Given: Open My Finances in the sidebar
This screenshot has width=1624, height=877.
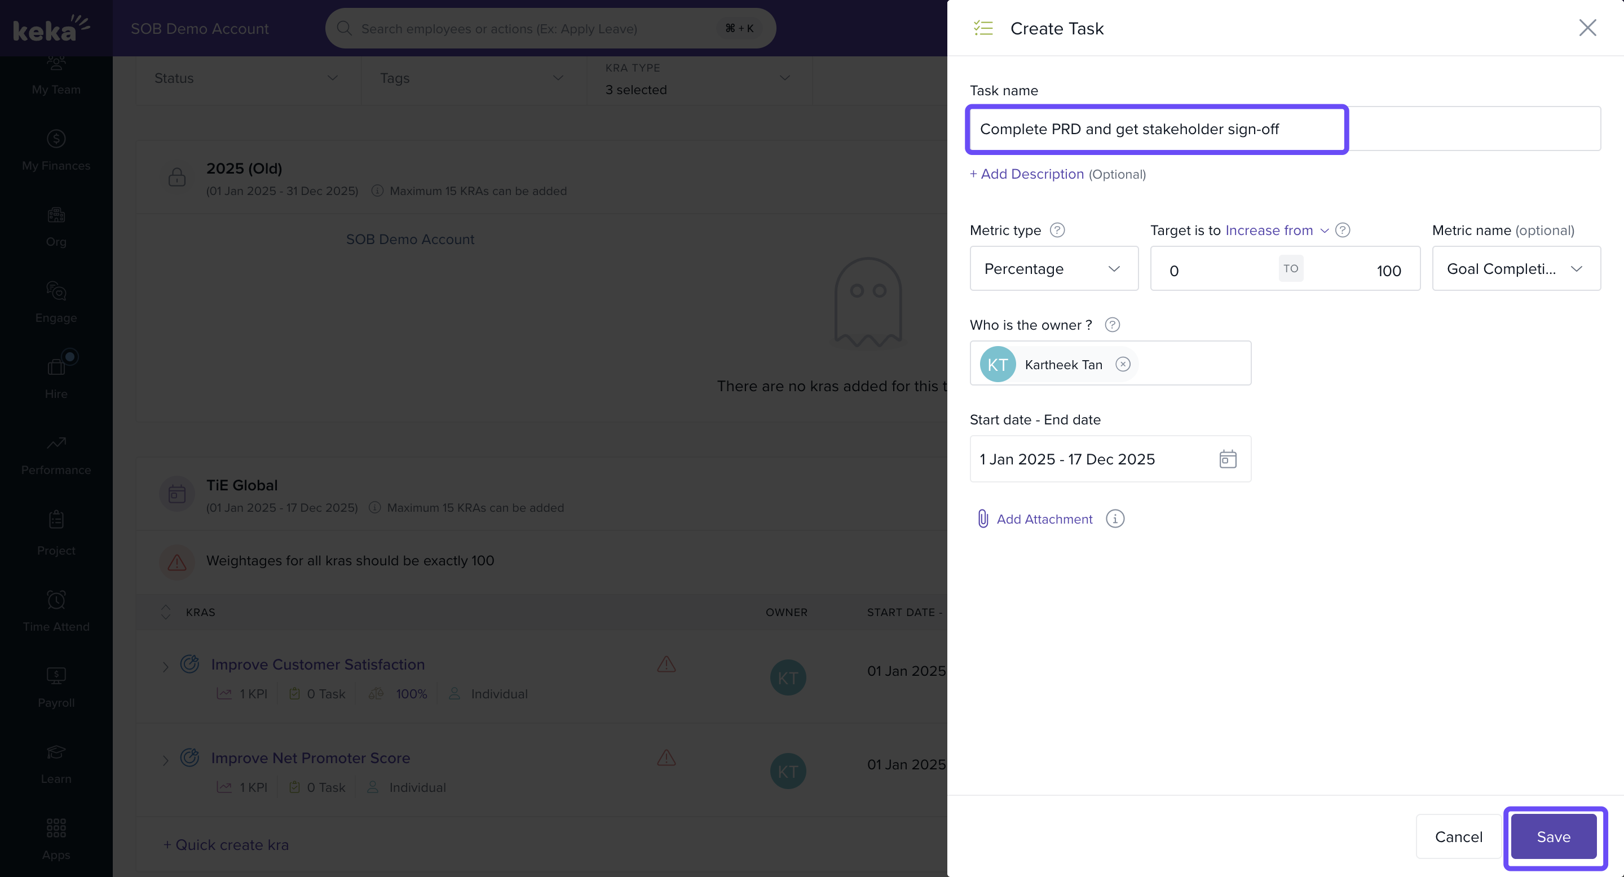Looking at the screenshot, I should (56, 150).
